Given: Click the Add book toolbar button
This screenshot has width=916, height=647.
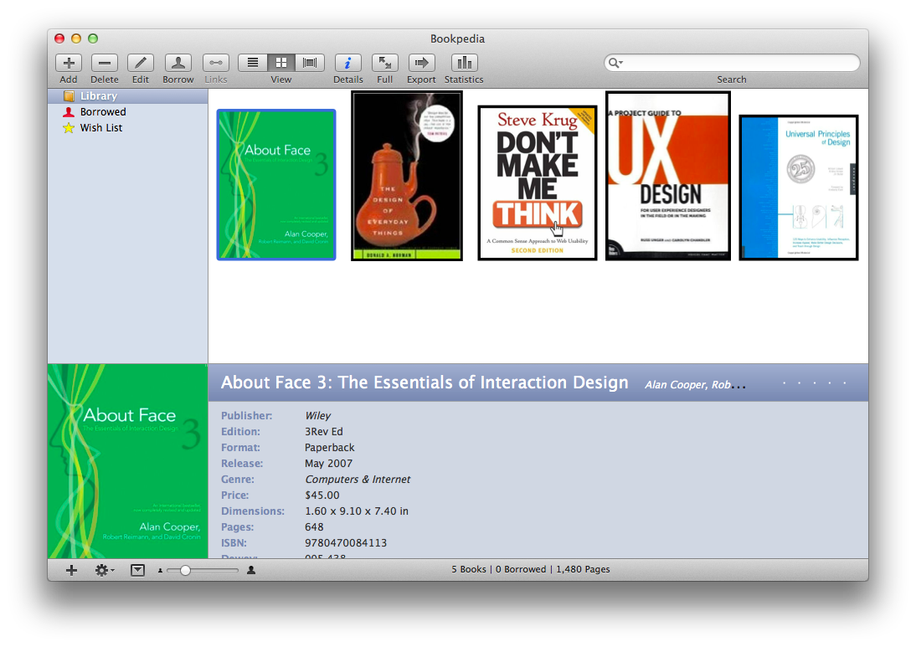Looking at the screenshot, I should point(69,63).
